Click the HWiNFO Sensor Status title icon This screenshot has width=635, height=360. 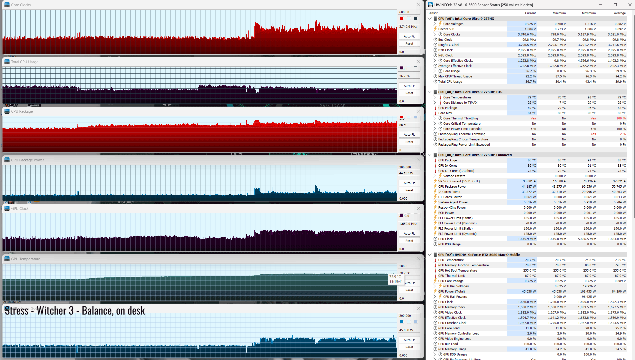pos(430,5)
